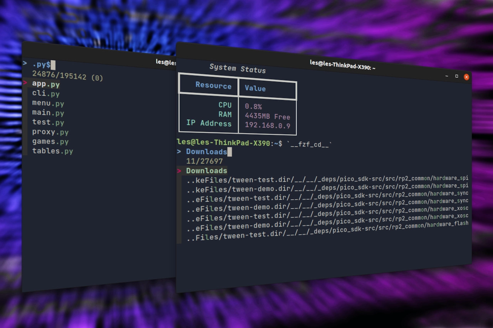Select the tween-test.dir hardware_spi path
Screen dimensions: 493x328
coord(327,179)
